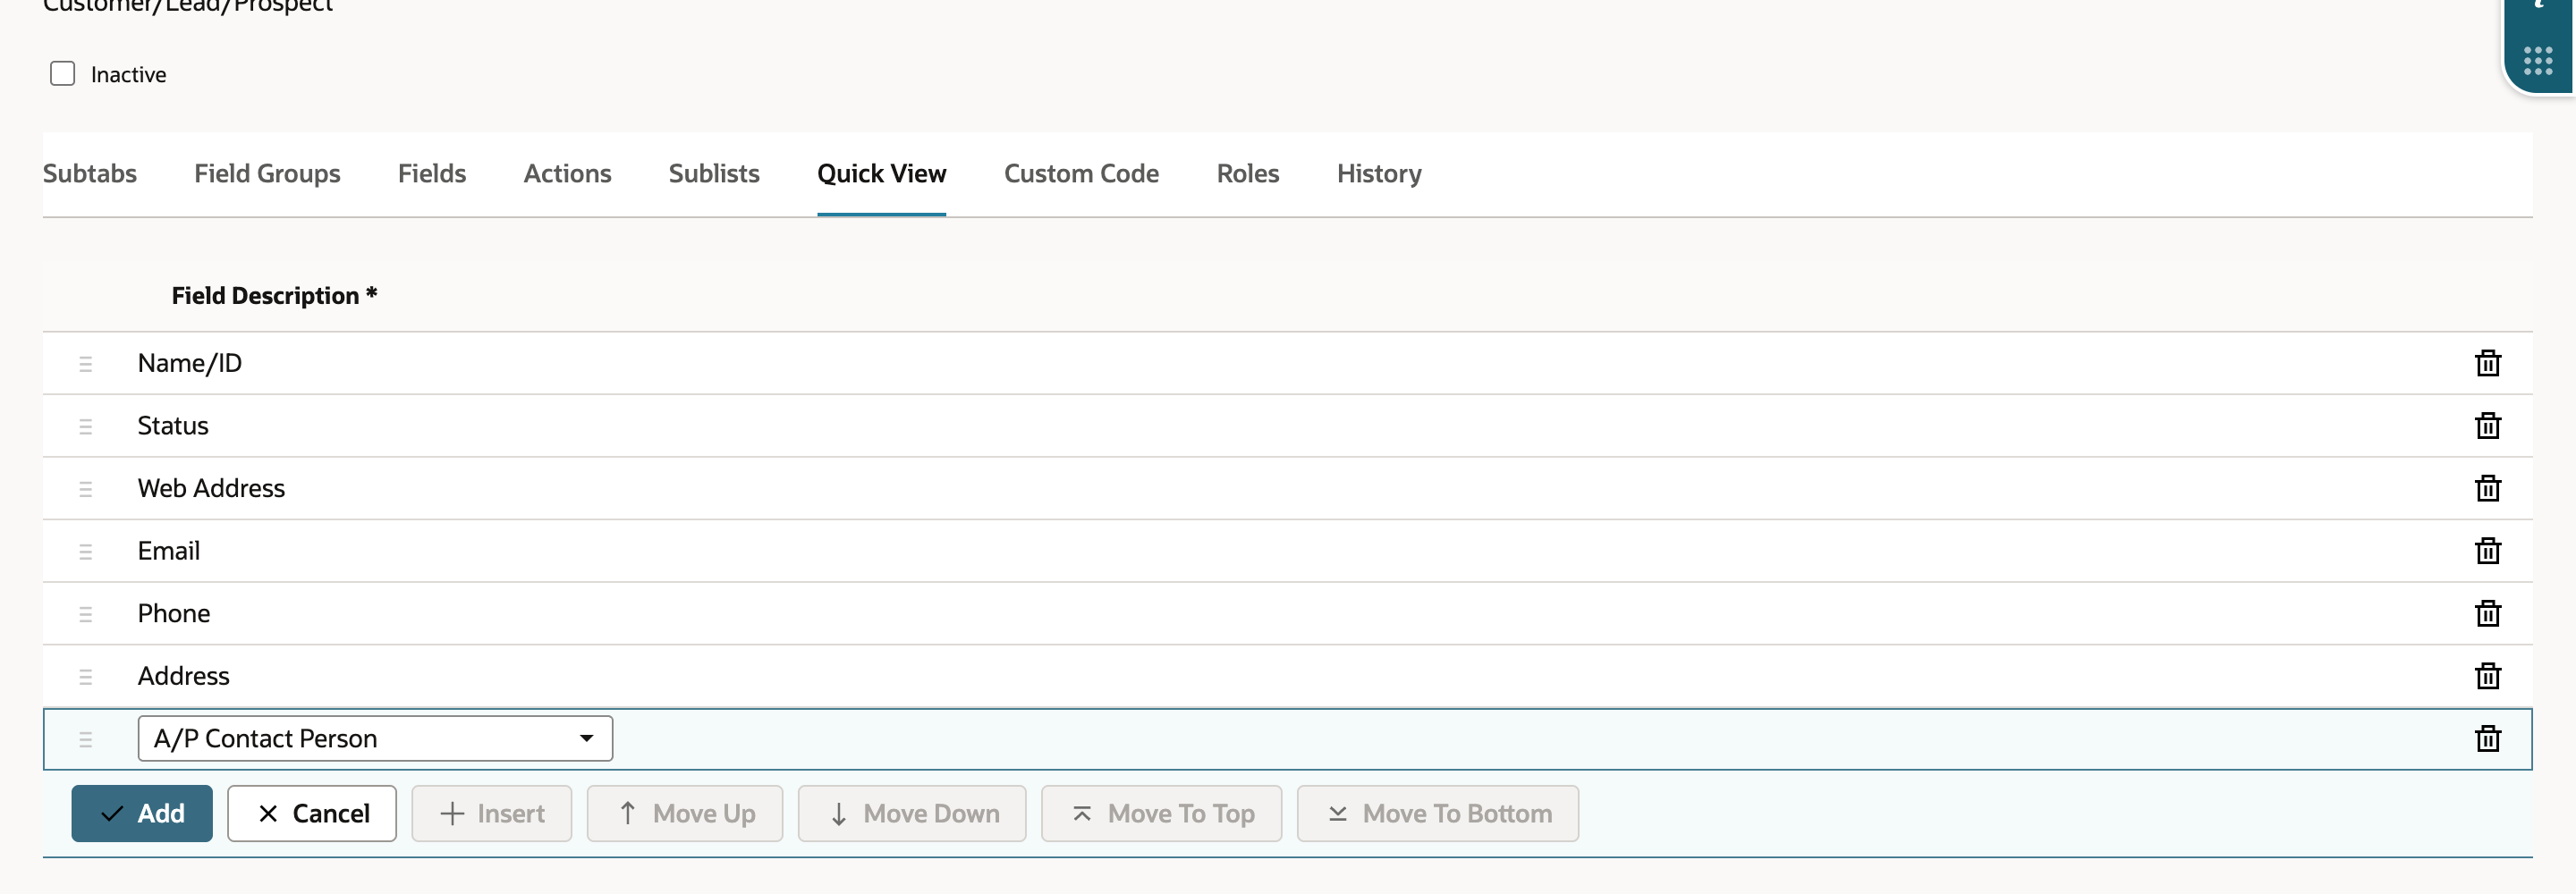Viewport: 2576px width, 894px height.
Task: Click the Move To Bottom button
Action: pyautogui.click(x=1438, y=814)
